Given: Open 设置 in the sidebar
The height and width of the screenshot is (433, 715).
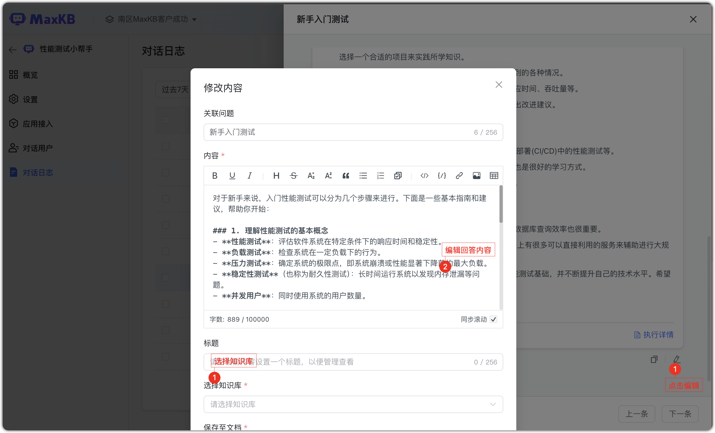Looking at the screenshot, I should (23, 99).
